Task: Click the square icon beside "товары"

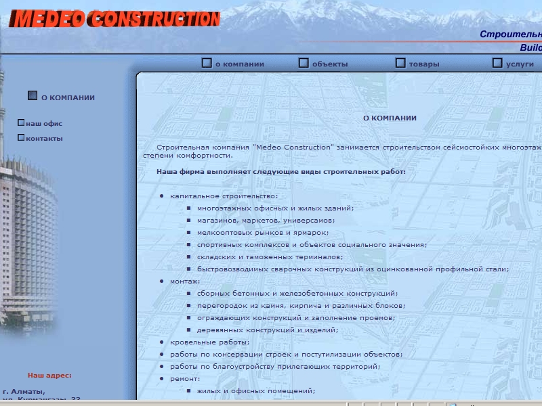Action: coord(400,63)
